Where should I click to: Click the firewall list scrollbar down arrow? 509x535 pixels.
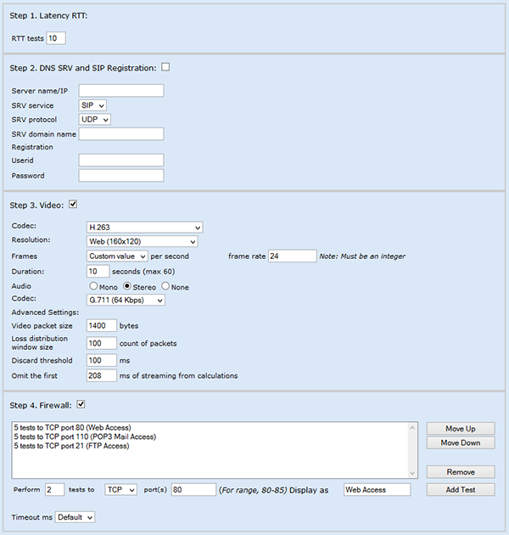(x=412, y=473)
